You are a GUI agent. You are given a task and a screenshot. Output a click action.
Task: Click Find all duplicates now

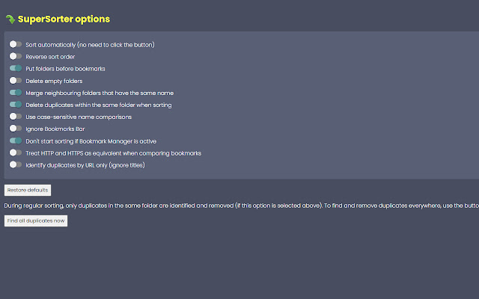(x=36, y=221)
